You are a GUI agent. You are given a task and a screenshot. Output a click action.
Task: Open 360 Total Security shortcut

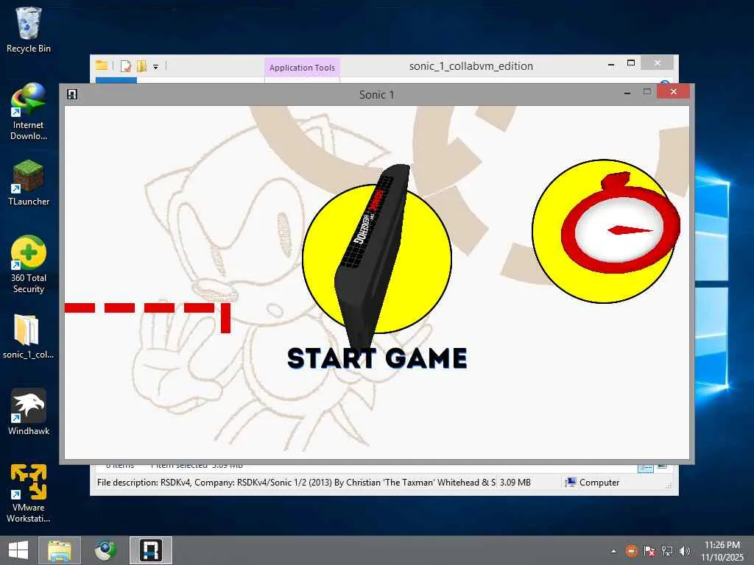pos(29,265)
